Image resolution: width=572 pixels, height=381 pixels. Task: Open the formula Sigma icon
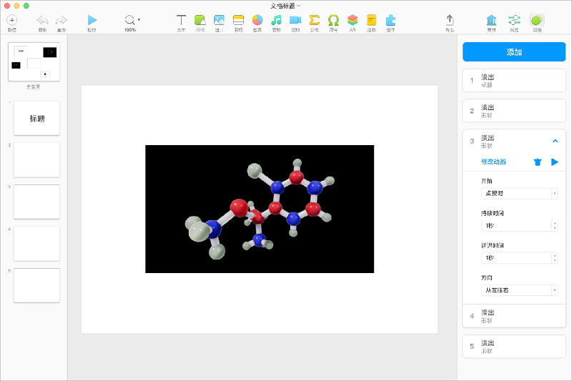(314, 21)
